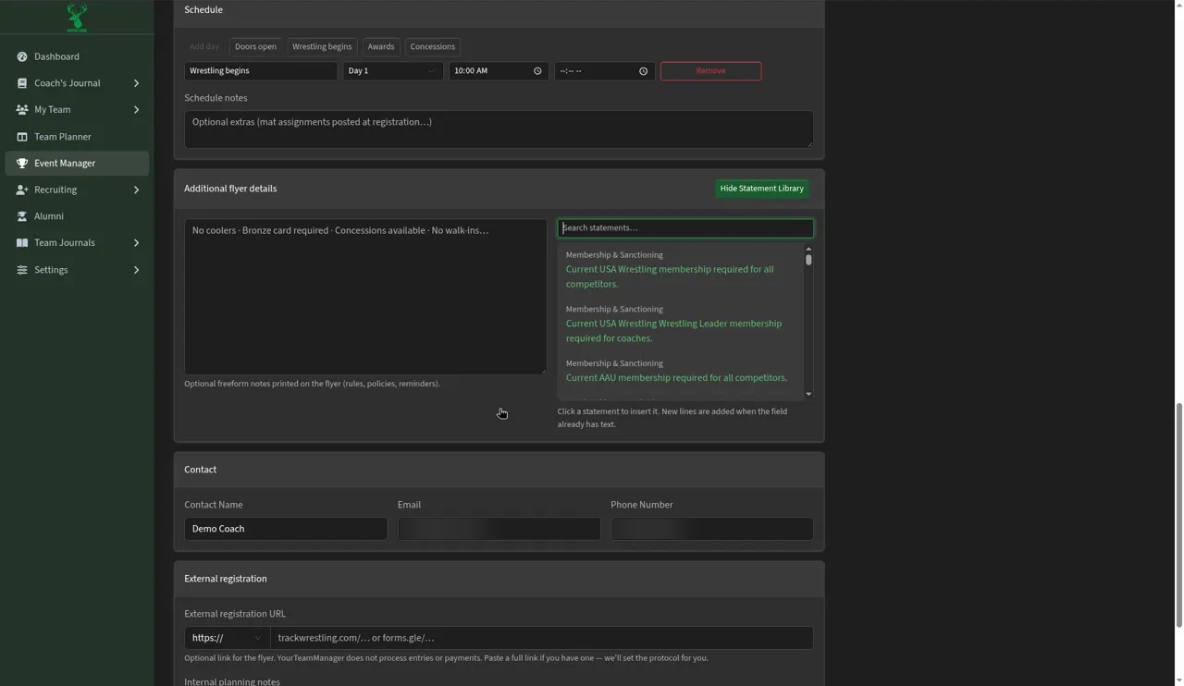Viewport: 1184px width, 686px height.
Task: Click the Team Planner table icon
Action: [x=22, y=137]
